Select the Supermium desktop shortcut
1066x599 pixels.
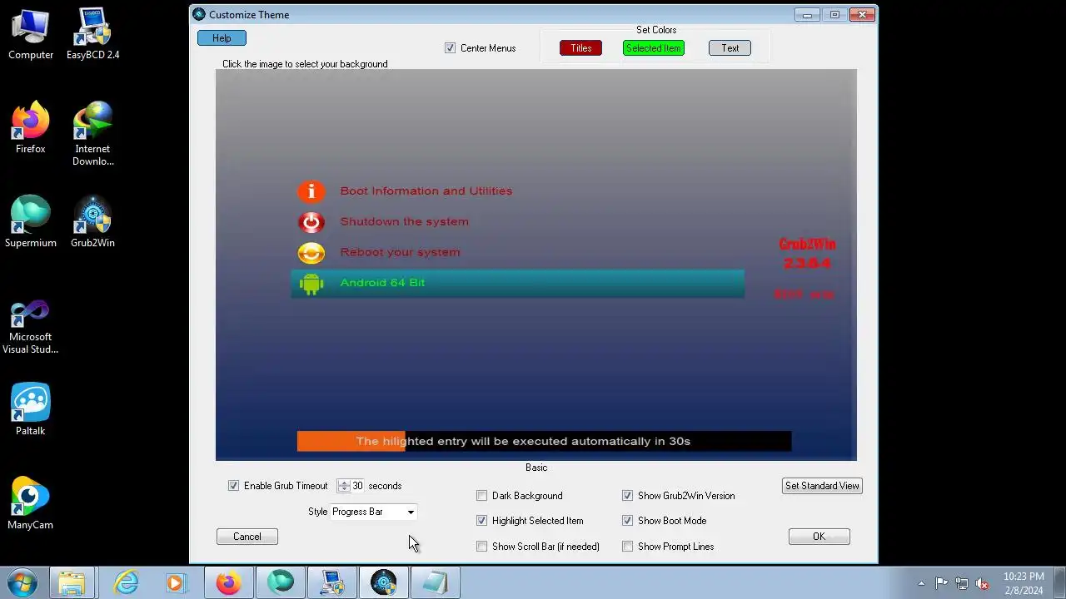pyautogui.click(x=31, y=222)
